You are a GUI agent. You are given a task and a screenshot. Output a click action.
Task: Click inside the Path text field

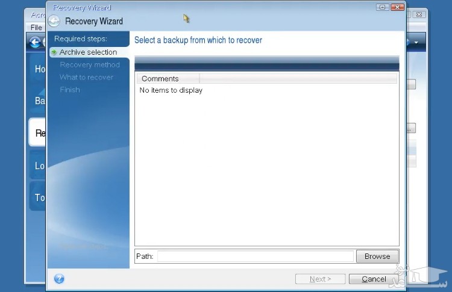coord(255,256)
